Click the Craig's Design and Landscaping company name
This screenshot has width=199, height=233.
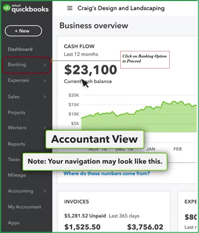click(121, 8)
